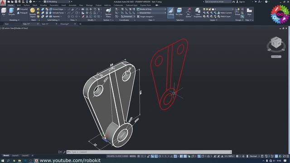290x163 pixels.
Task: Open Layer Properties manager
Action: pos(198,13)
